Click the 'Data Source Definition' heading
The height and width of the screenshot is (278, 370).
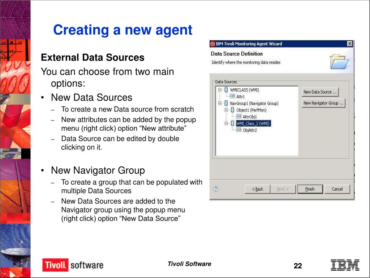pos(237,54)
